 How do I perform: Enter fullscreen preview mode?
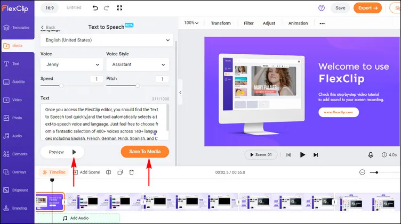pos(119,8)
